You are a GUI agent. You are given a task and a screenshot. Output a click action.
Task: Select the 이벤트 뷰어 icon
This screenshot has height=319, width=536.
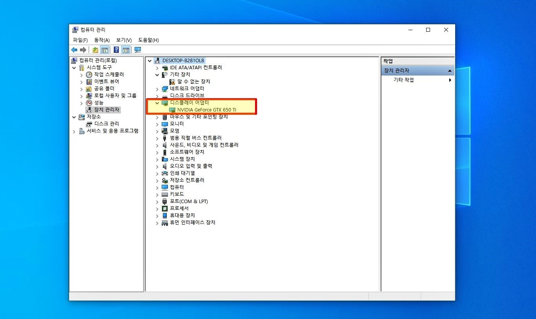click(x=89, y=81)
